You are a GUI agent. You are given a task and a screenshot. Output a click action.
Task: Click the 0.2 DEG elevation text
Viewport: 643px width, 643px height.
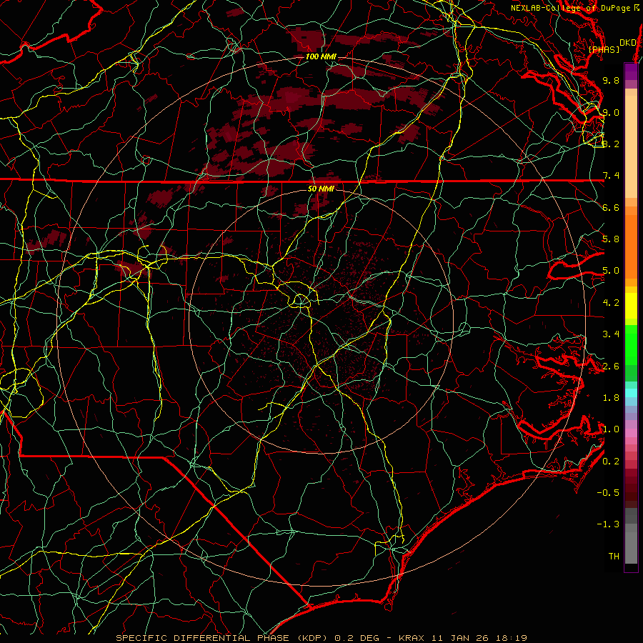[x=357, y=638]
